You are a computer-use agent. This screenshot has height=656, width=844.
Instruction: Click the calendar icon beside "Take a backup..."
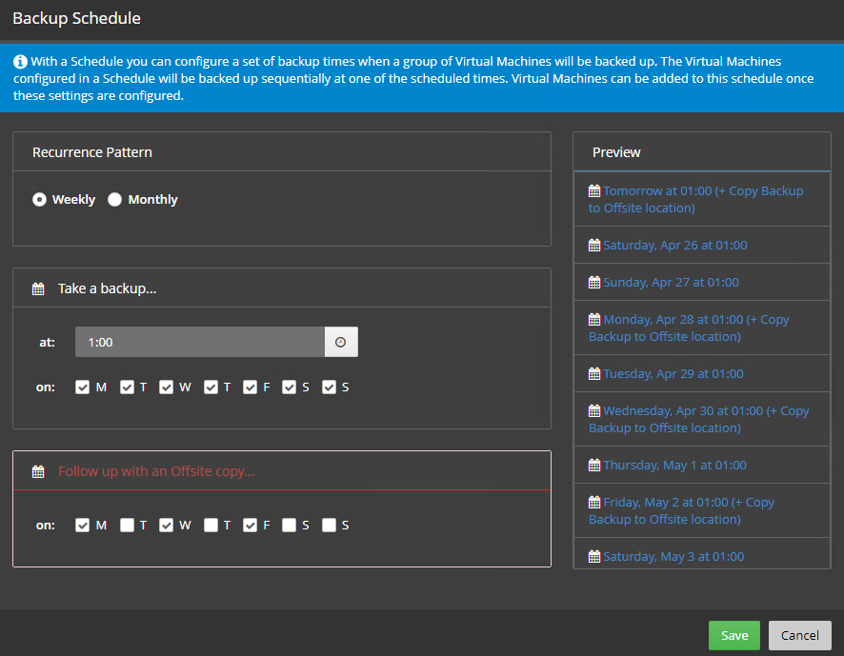pyautogui.click(x=38, y=288)
